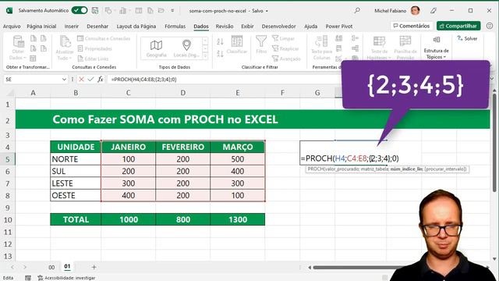Image resolution: width=499 pixels, height=281 pixels.
Task: Open the Desenvolvedor tab
Action: click(x=279, y=26)
